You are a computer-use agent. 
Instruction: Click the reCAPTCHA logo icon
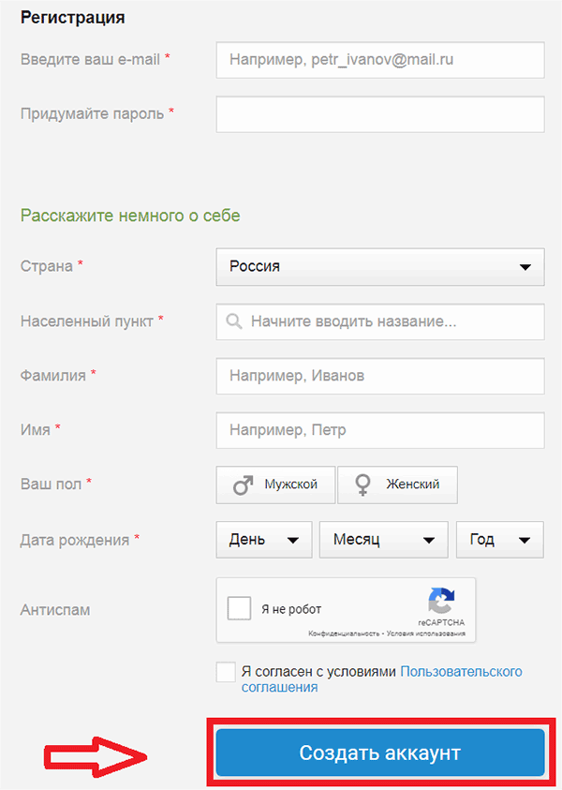pyautogui.click(x=441, y=601)
